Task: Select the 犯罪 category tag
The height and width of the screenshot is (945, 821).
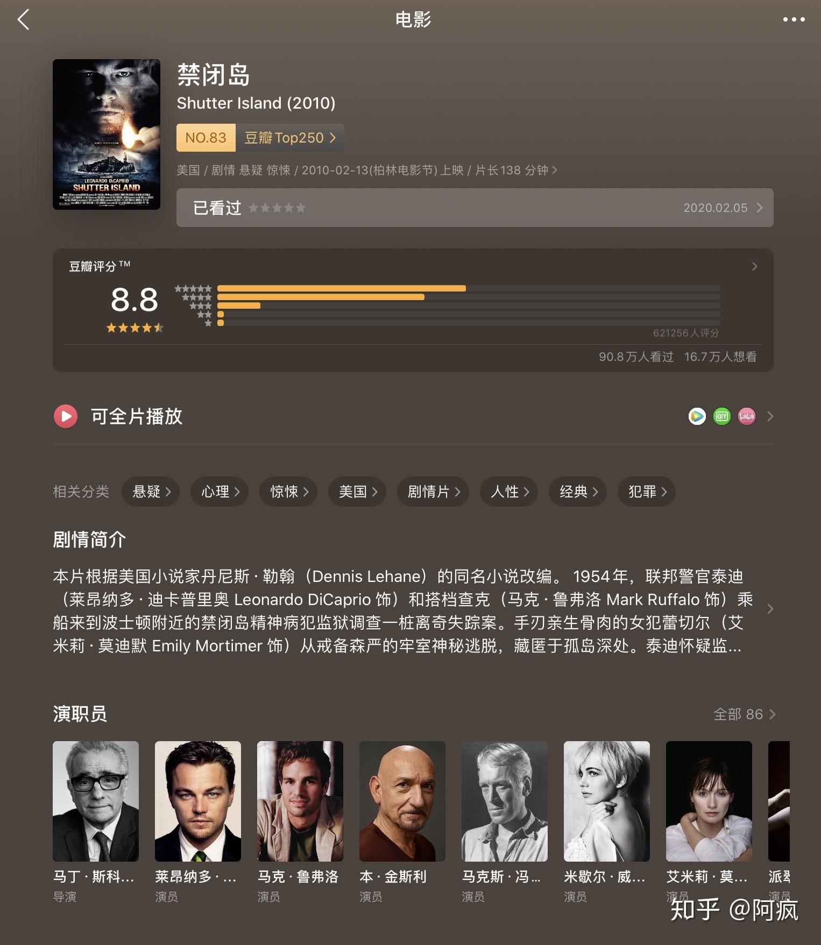Action: click(647, 492)
